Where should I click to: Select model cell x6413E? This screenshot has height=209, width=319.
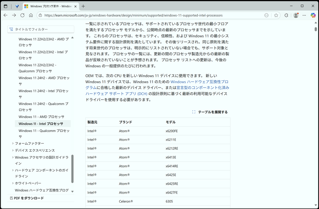171,157
